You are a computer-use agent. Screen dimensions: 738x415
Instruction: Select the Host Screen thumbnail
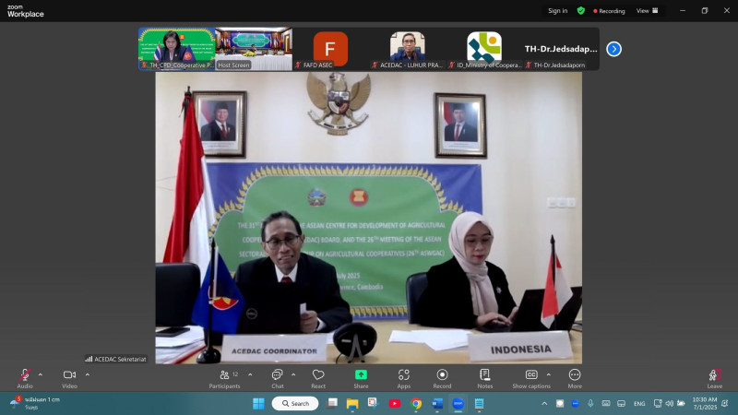[254, 49]
